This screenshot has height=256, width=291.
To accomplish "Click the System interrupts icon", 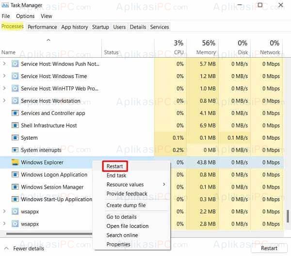I will (15, 150).
